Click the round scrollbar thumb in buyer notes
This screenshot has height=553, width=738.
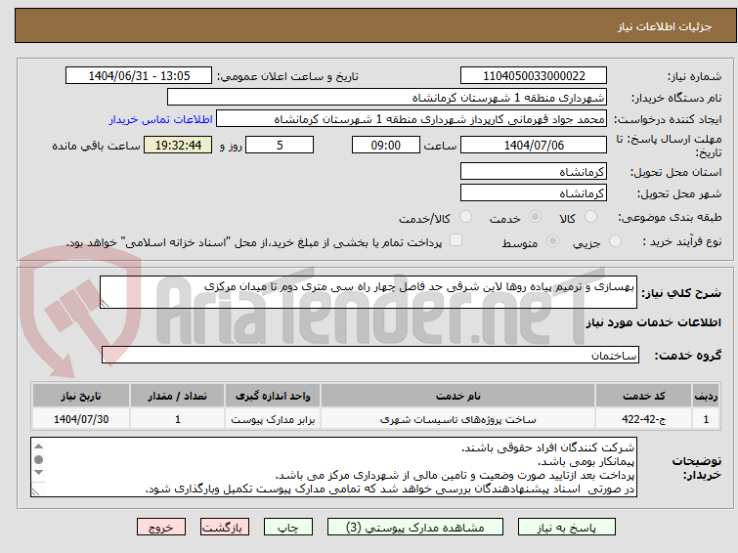click(38, 459)
